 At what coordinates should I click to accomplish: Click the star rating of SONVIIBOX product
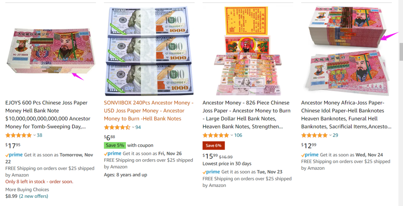[117, 127]
